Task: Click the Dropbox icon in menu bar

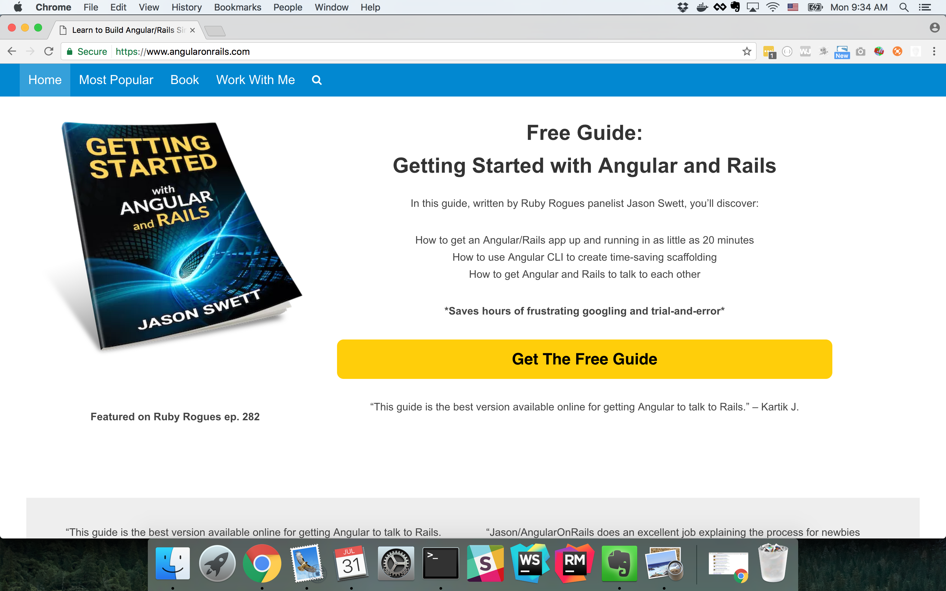Action: click(x=681, y=8)
